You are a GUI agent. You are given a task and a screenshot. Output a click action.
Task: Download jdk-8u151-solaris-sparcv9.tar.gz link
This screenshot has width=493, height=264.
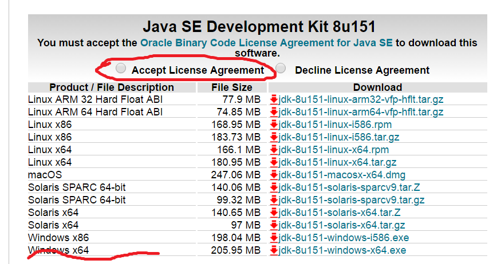[x=352, y=200]
